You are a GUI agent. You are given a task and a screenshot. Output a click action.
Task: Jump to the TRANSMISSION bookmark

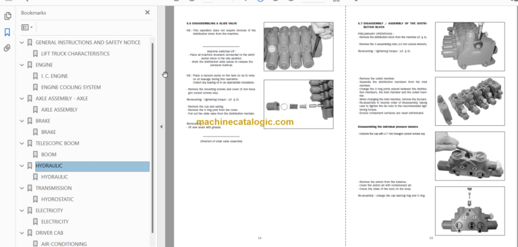click(x=53, y=188)
